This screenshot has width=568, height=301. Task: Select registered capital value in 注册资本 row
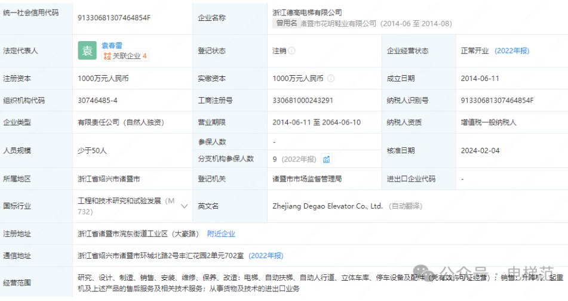[103, 79]
